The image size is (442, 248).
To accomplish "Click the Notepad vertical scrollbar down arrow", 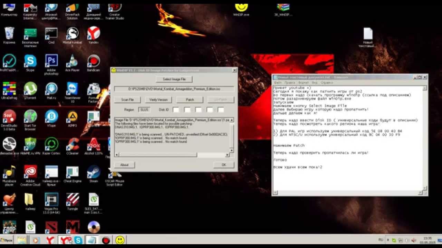I will (425, 188).
